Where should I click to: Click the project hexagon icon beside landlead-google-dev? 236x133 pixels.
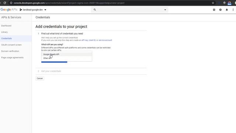(21, 10)
